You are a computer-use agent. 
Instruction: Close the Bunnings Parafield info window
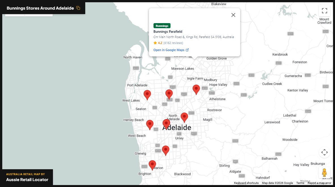(x=233, y=15)
